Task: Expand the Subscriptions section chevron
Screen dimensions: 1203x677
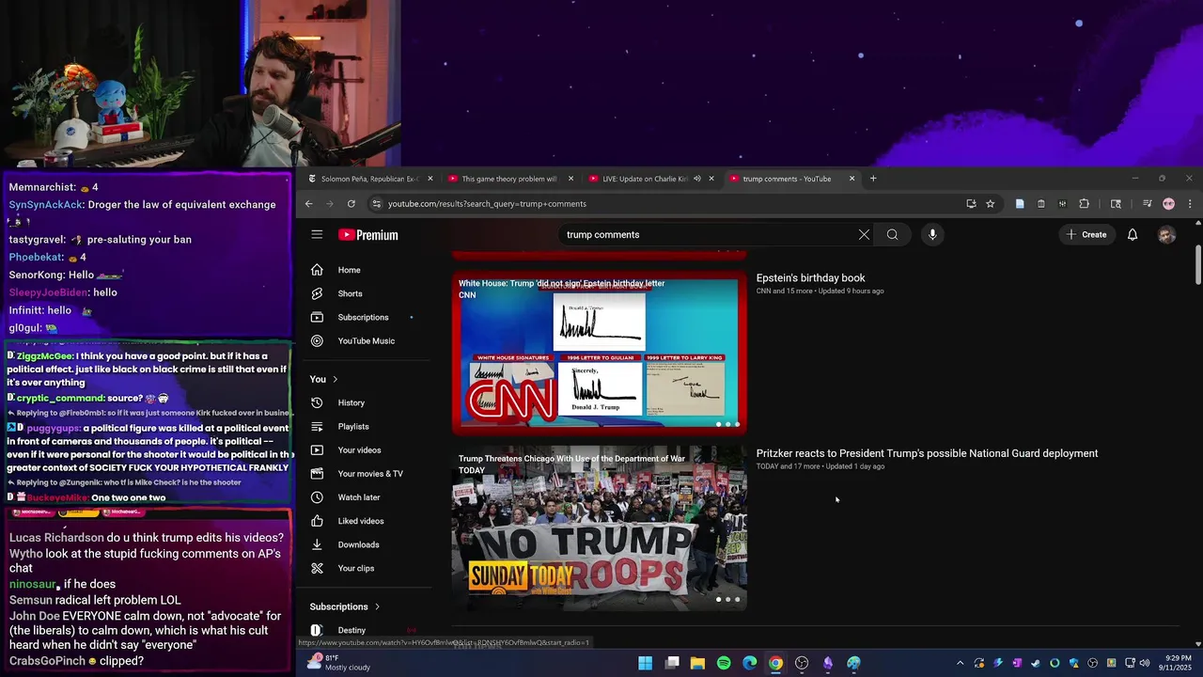Action: [x=377, y=606]
